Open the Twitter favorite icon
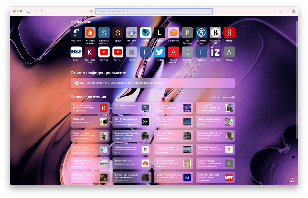 (x=159, y=52)
